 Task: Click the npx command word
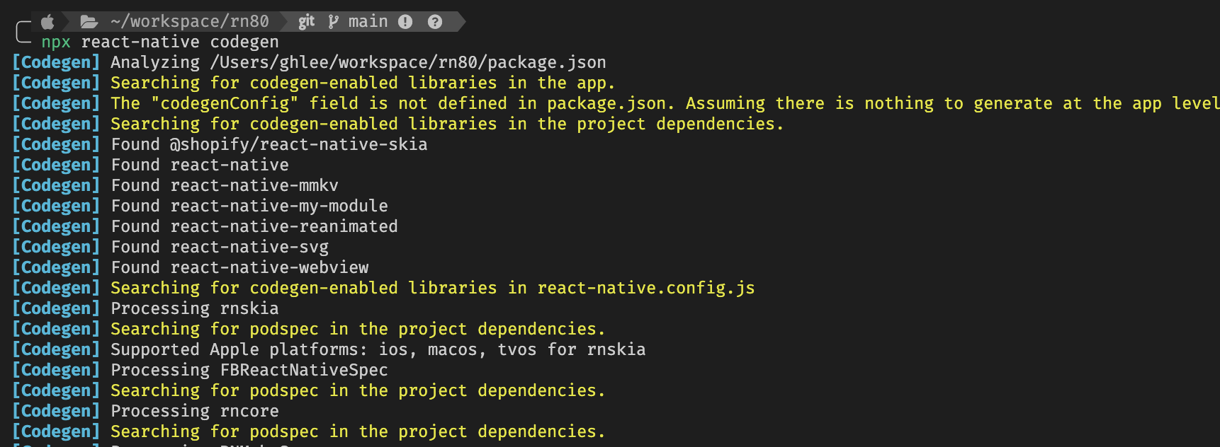coord(56,42)
